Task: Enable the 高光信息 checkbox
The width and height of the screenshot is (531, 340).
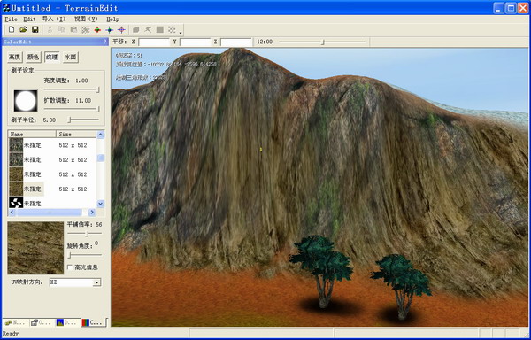Action: click(70, 267)
